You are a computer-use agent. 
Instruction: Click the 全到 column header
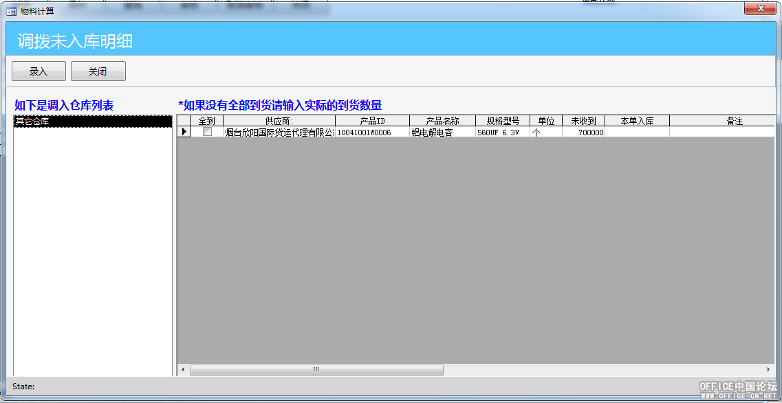[206, 120]
